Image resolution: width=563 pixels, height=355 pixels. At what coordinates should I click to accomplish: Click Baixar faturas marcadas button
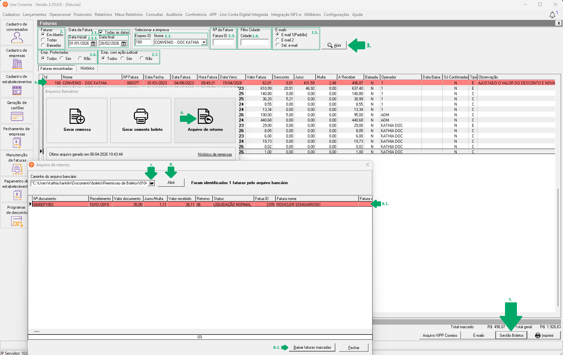(312, 347)
